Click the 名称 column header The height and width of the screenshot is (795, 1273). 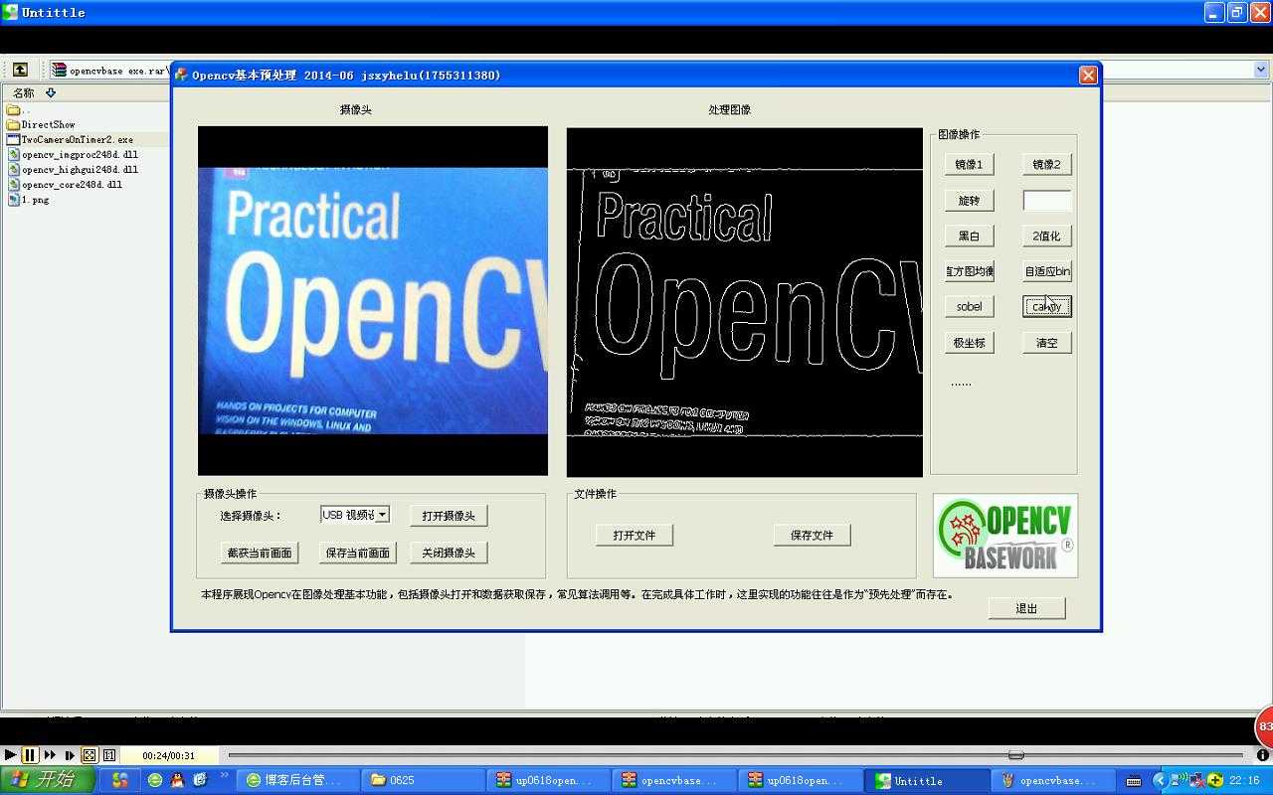pos(24,92)
